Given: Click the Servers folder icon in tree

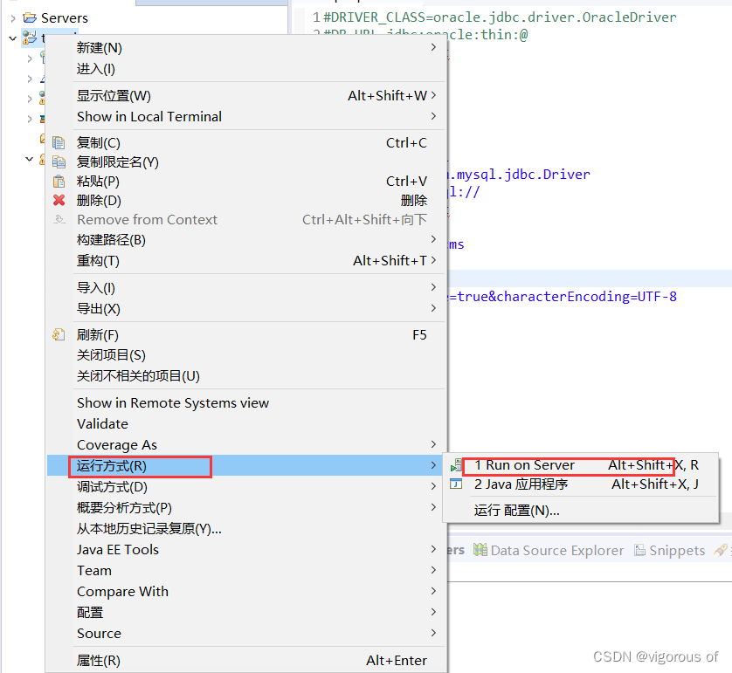Looking at the screenshot, I should coord(30,17).
